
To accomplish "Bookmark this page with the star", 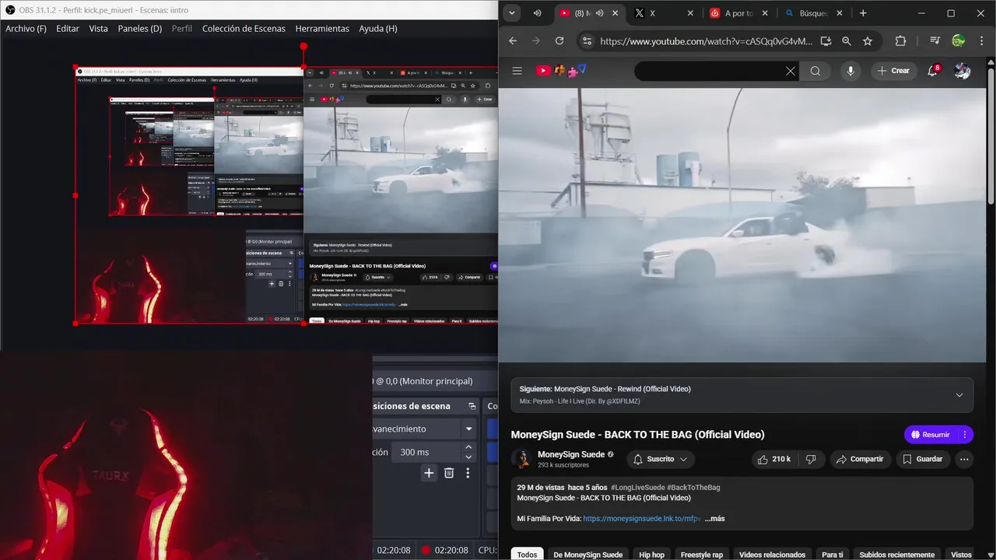I will pyautogui.click(x=868, y=41).
